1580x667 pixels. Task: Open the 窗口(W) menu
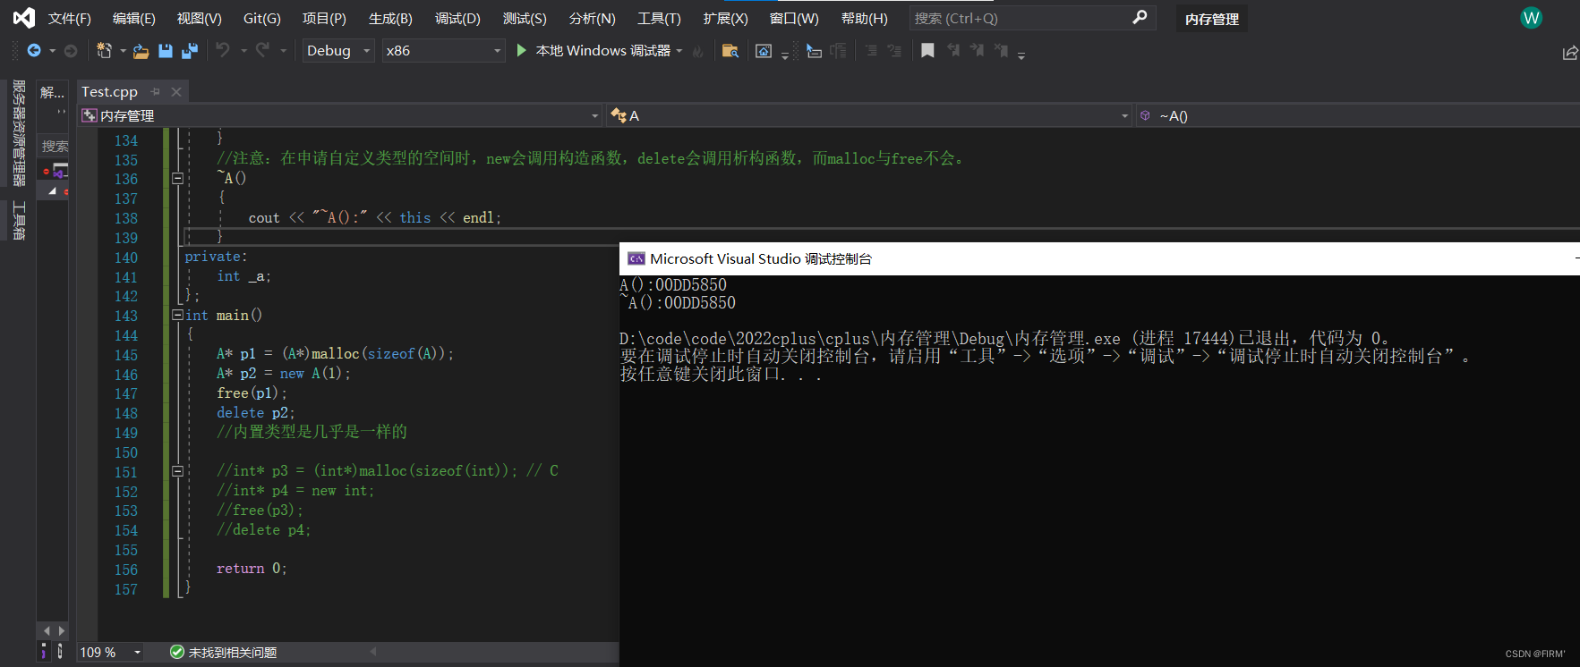[794, 18]
